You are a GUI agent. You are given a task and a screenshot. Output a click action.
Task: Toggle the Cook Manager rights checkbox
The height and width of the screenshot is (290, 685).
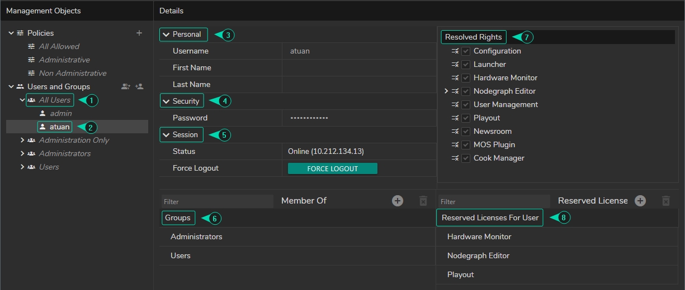466,158
